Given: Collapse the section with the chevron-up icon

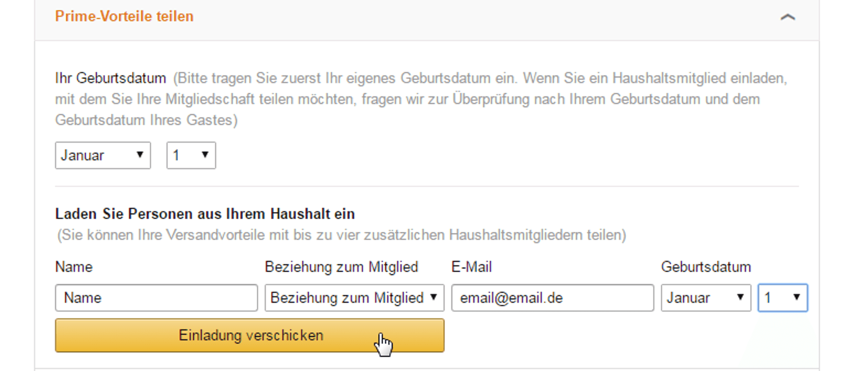Looking at the screenshot, I should pyautogui.click(x=788, y=17).
